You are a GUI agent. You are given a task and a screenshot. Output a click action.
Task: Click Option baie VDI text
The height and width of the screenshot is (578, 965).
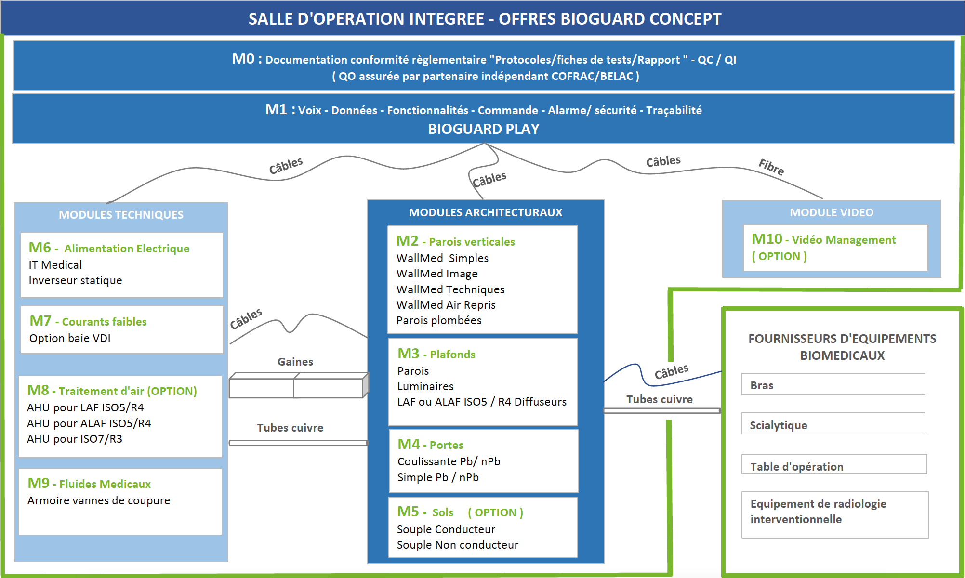click(70, 338)
